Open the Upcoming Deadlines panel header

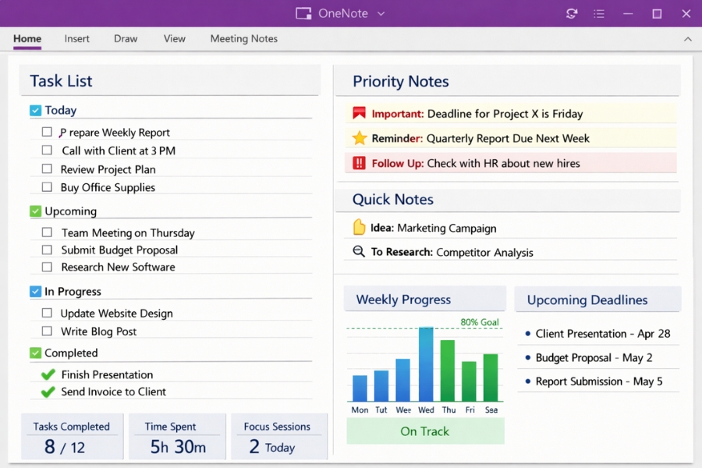(x=587, y=300)
